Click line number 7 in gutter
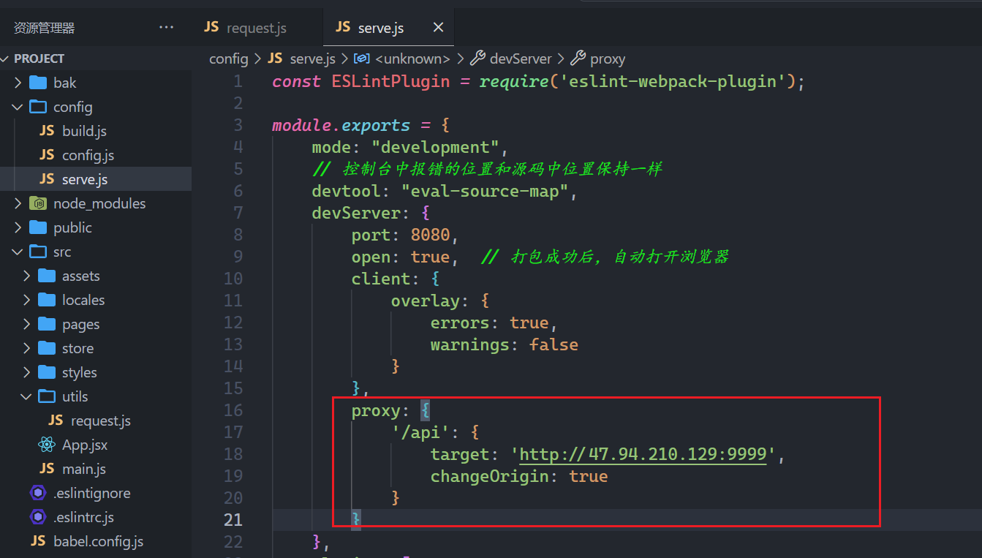This screenshot has width=982, height=558. tap(238, 213)
